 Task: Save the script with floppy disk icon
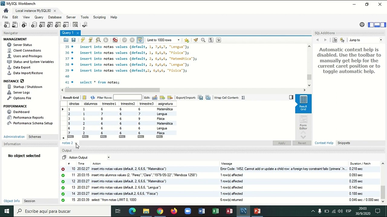coord(73,40)
